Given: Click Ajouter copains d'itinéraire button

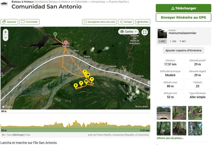Looking at the screenshot, I should click(183, 50).
